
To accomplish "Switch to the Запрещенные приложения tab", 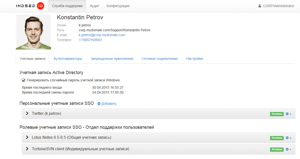I will [112, 59].
